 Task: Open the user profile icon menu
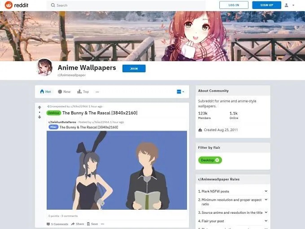pos(286,5)
